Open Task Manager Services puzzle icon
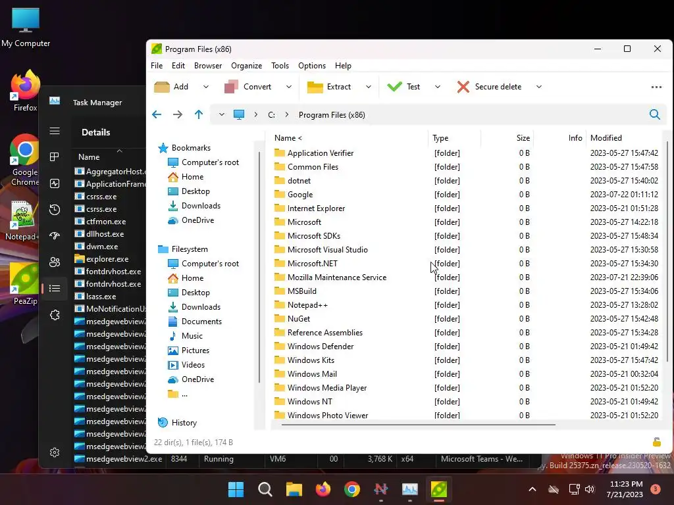 click(55, 315)
